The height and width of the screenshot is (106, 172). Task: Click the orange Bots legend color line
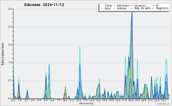click(x=102, y=8)
